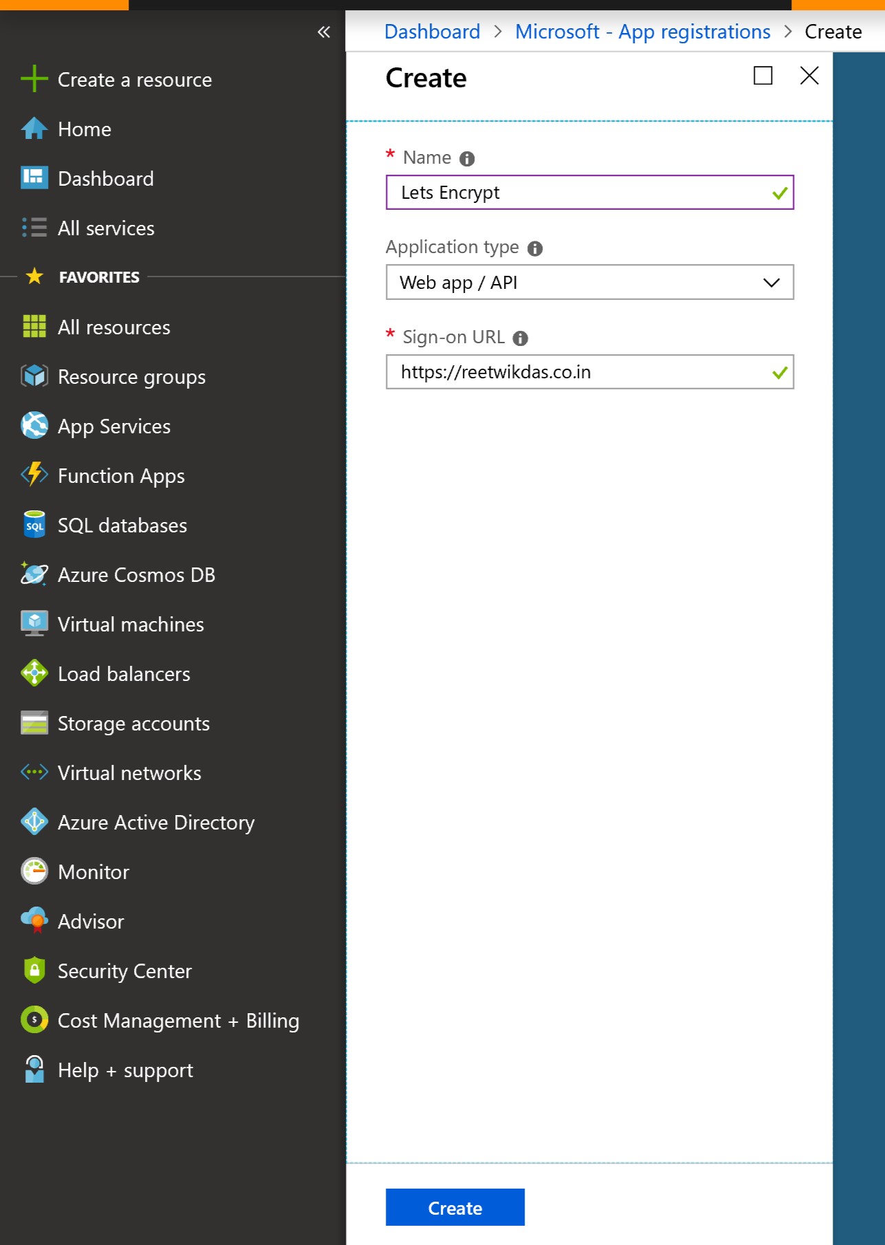Viewport: 885px width, 1245px height.
Task: Select Virtual machines in the sidebar
Action: 131,625
